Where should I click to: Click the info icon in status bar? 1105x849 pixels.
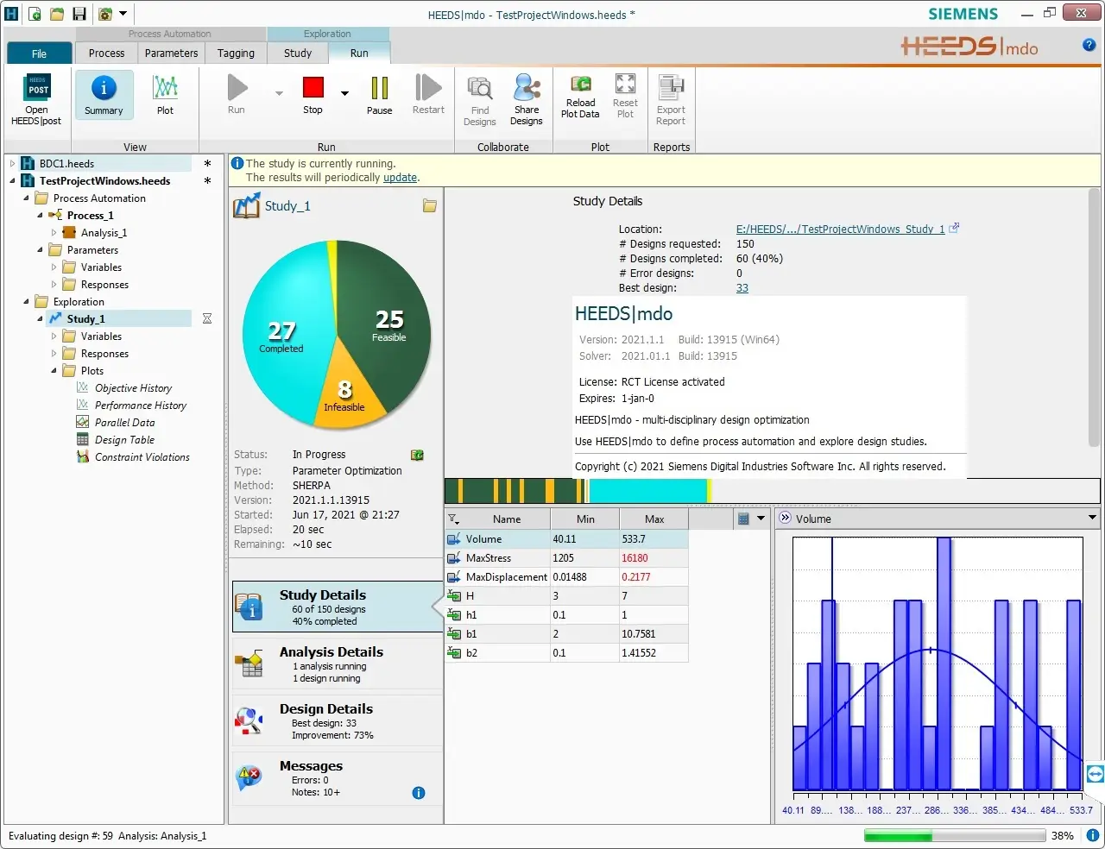(1092, 835)
